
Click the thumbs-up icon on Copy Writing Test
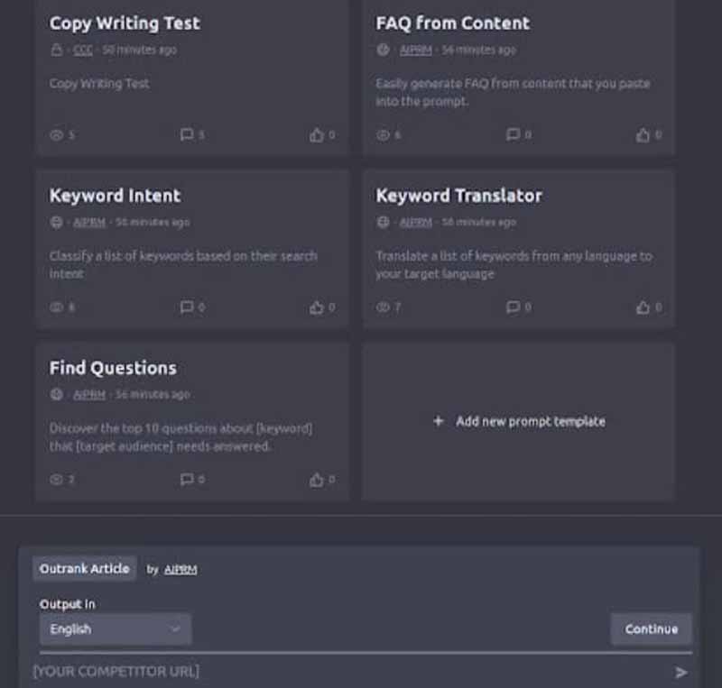(x=317, y=135)
